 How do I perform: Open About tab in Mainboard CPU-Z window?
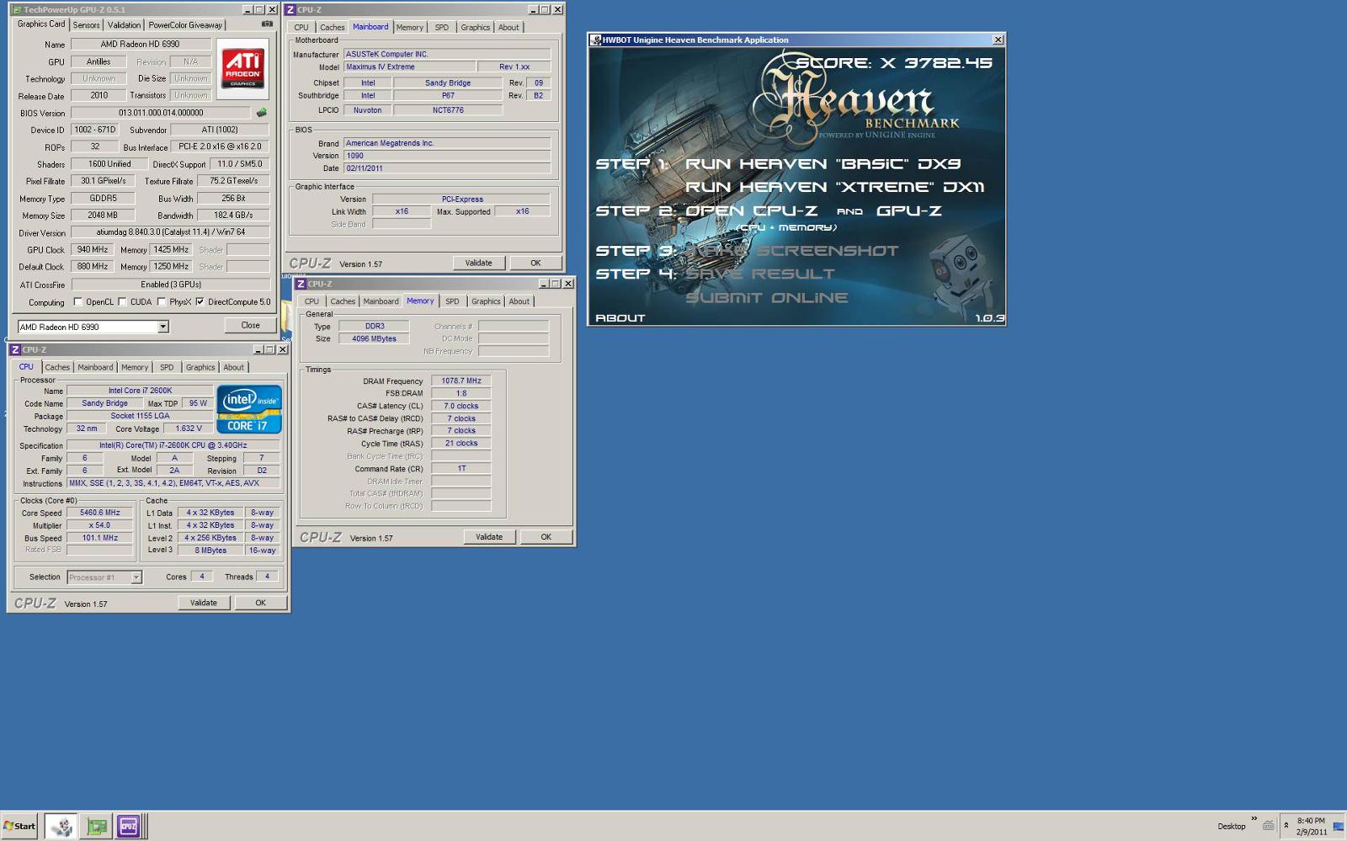508,28
